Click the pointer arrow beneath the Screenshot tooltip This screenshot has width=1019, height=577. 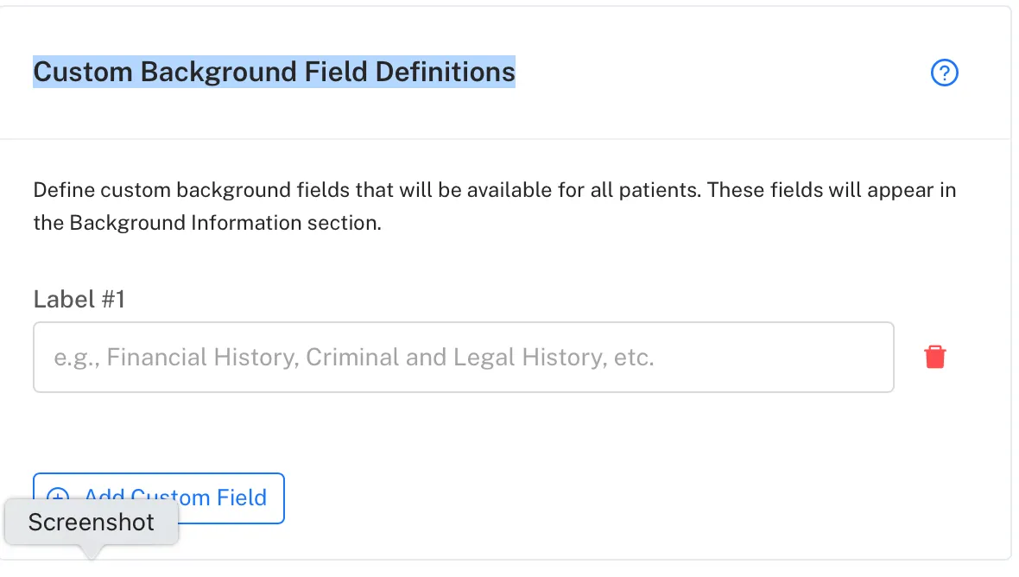click(92, 552)
